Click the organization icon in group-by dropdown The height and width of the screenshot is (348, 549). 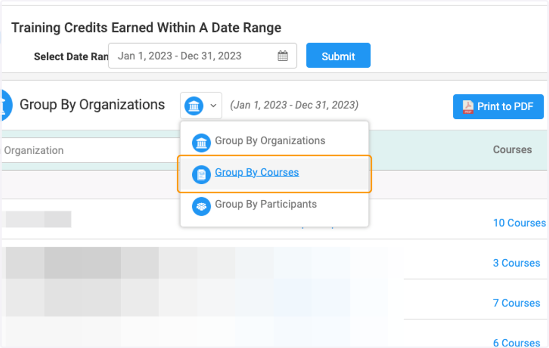pos(194,106)
